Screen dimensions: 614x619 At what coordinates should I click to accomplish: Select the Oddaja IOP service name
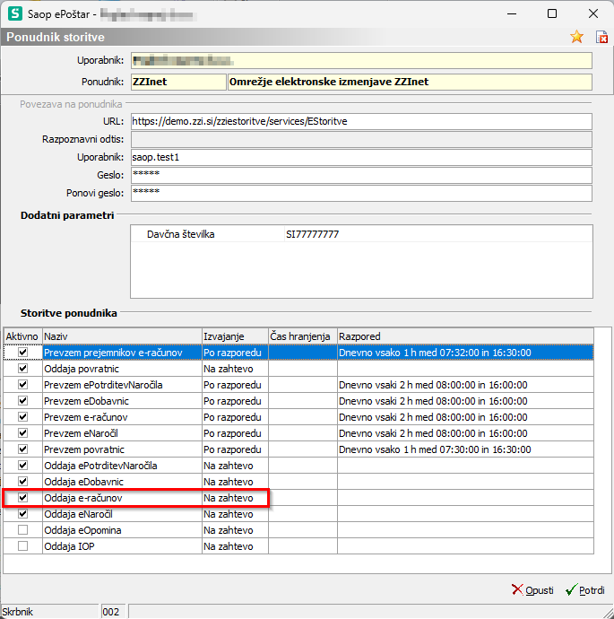point(69,546)
